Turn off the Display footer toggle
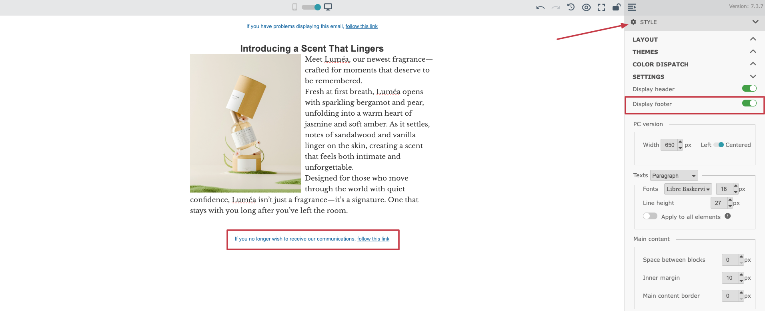This screenshot has height=311, width=765. [749, 103]
